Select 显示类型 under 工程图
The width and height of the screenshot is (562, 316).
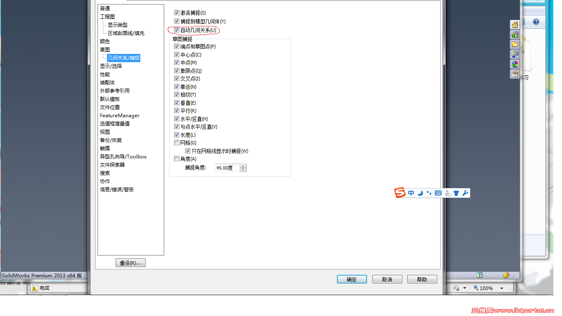(118, 25)
